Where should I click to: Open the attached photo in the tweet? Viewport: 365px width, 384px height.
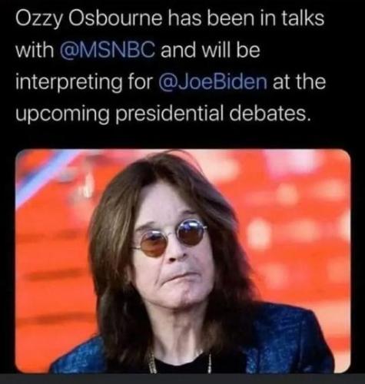pyautogui.click(x=183, y=260)
